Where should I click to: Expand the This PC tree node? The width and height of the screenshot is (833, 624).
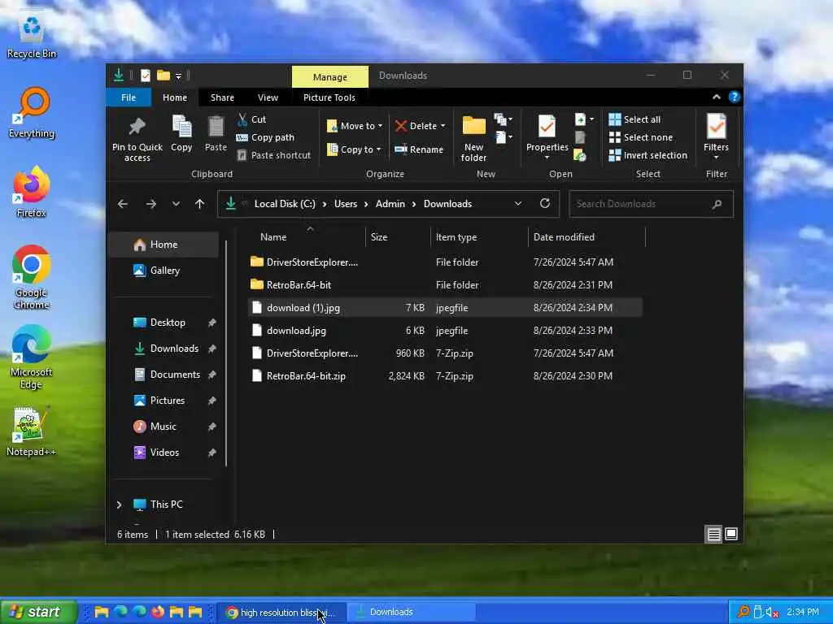119,505
